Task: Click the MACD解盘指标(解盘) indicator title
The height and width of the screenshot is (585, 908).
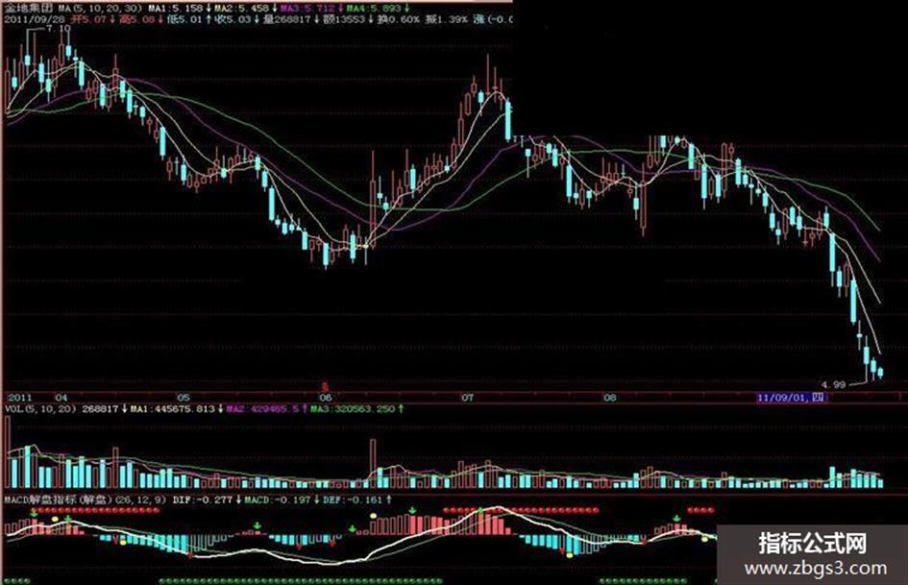Action: [58, 499]
